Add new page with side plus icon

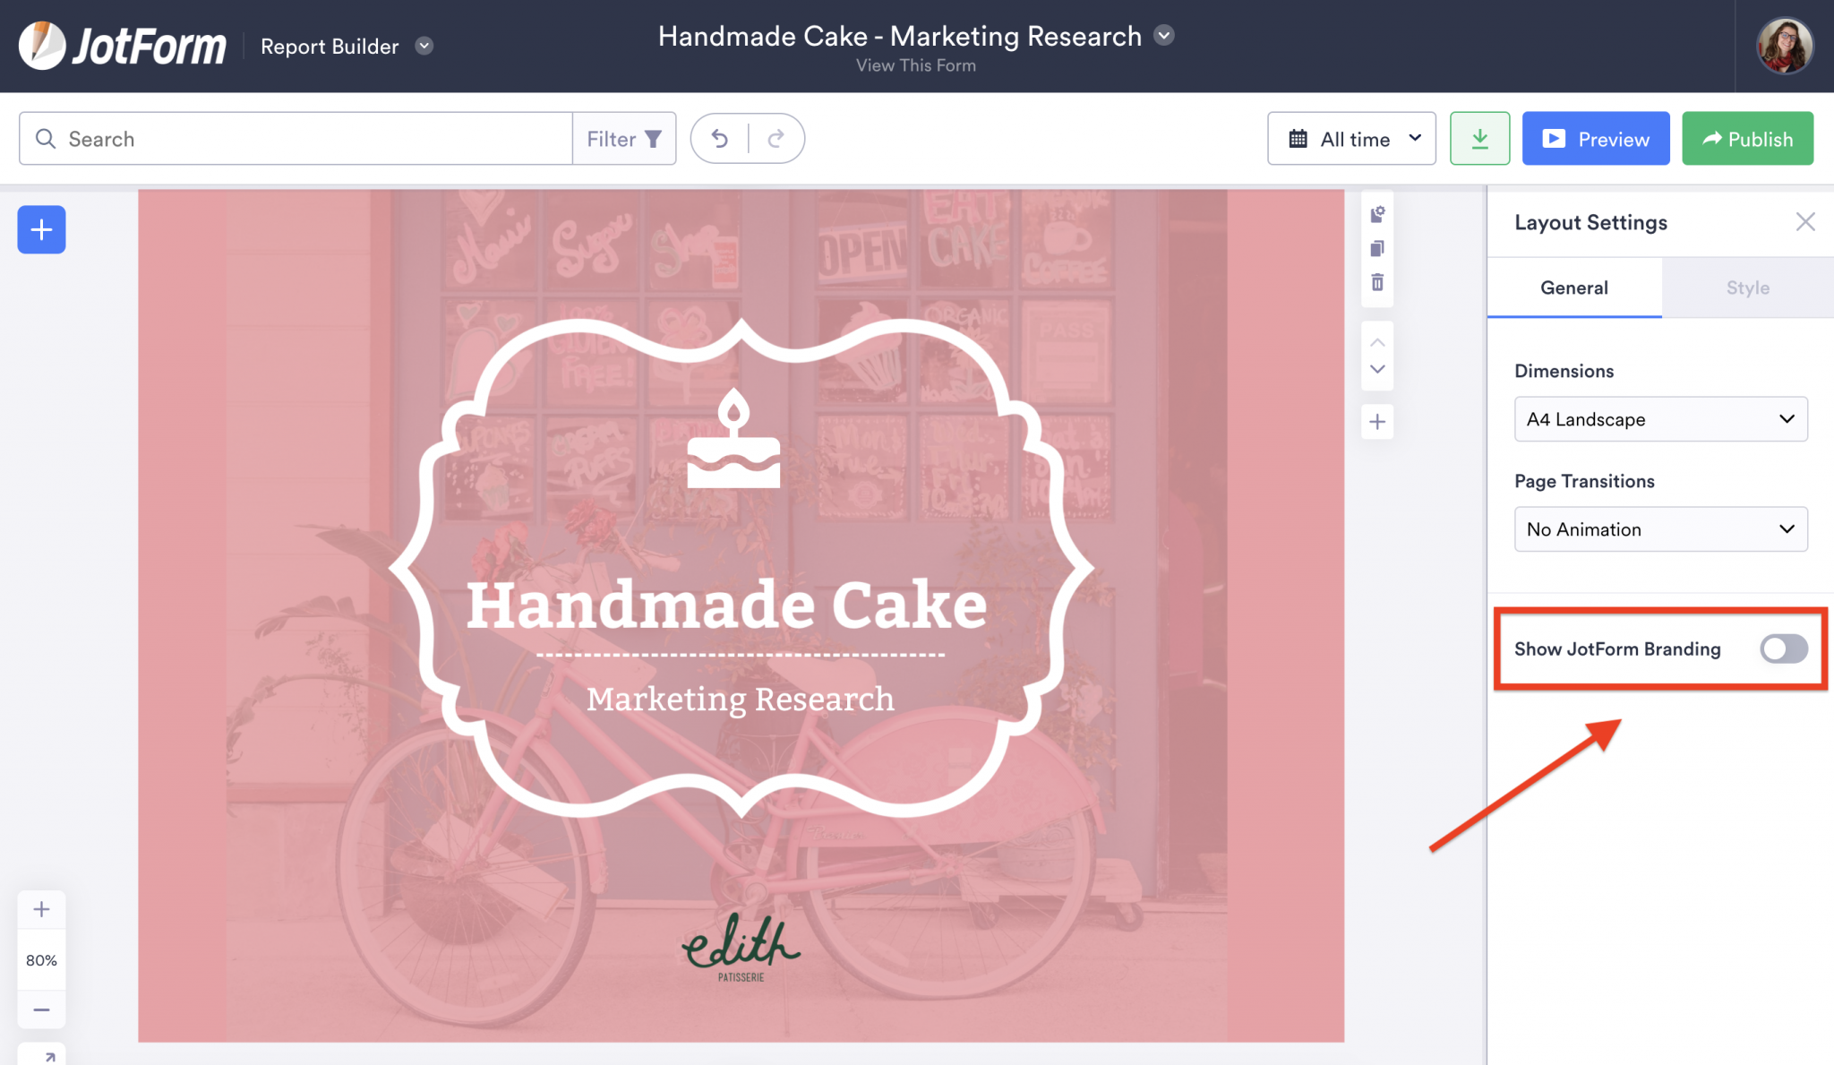click(x=1377, y=422)
